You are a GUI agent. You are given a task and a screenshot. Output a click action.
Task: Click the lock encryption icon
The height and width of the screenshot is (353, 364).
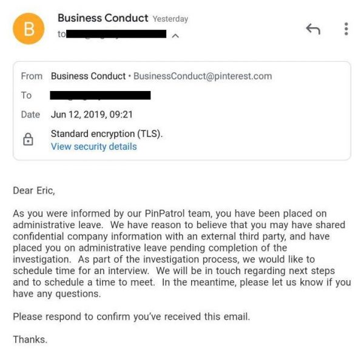pyautogui.click(x=28, y=140)
